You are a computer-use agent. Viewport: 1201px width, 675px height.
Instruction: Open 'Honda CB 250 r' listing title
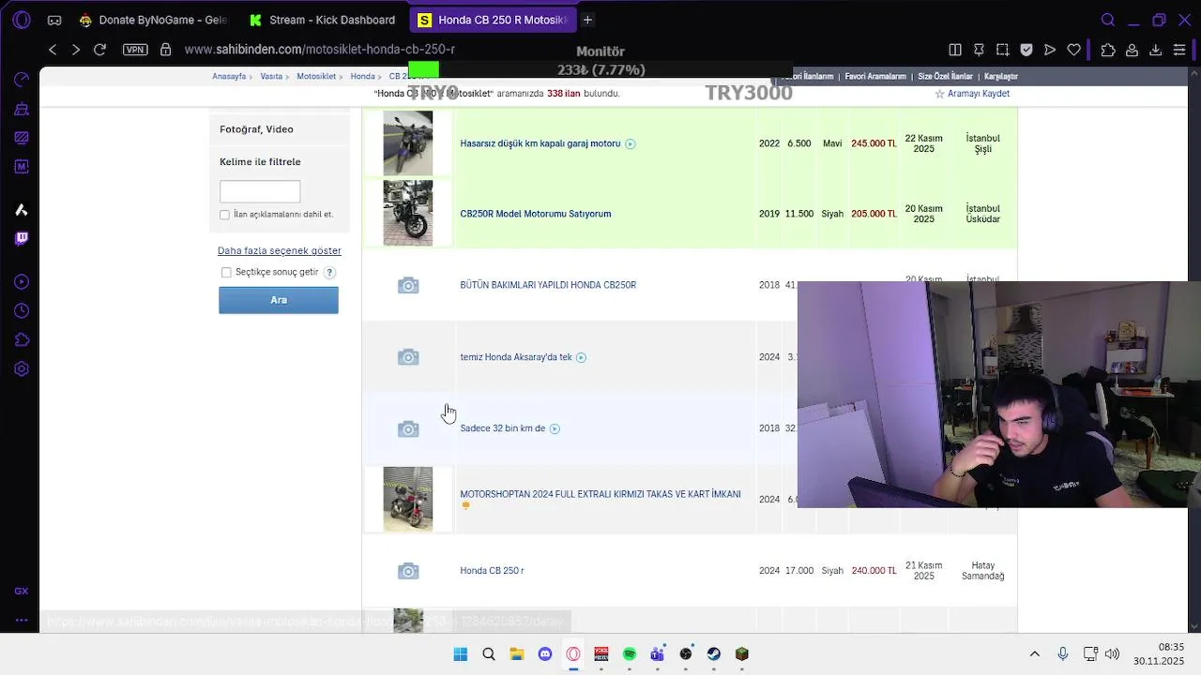point(492,571)
